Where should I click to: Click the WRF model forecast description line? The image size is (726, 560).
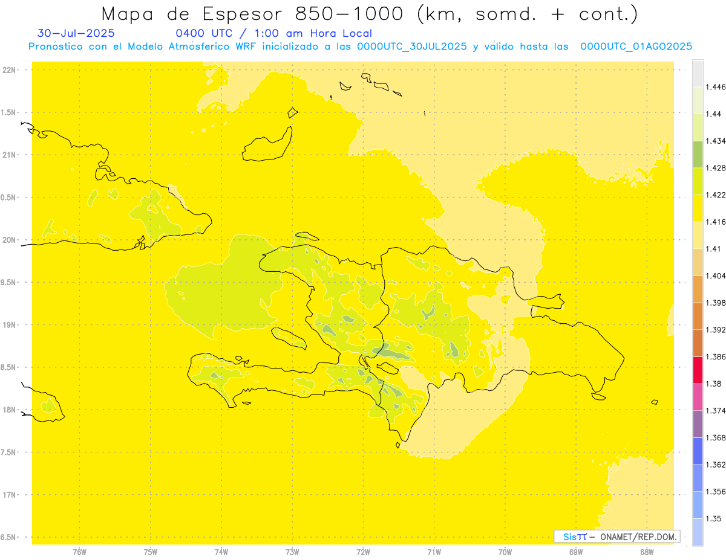[x=360, y=47]
